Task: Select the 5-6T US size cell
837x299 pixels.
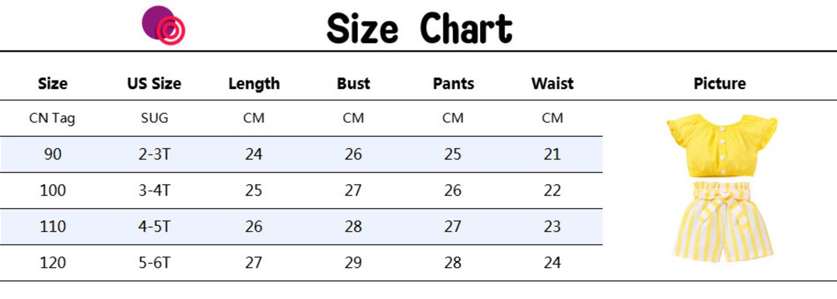Action: point(154,262)
